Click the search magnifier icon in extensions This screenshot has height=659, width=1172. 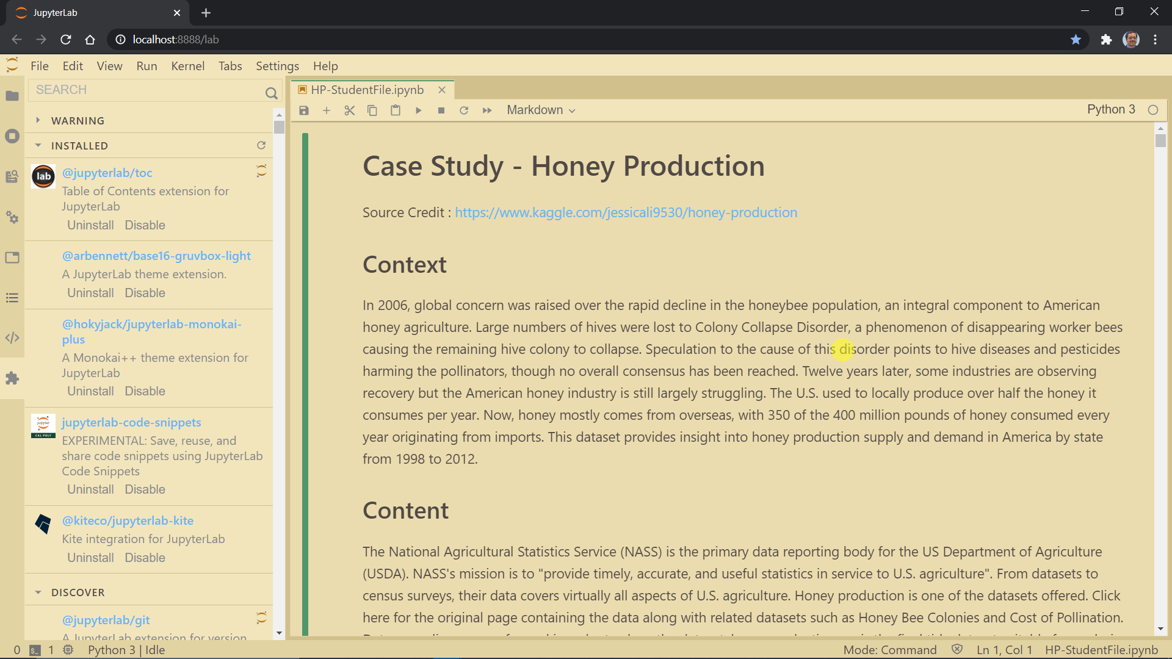tap(271, 93)
